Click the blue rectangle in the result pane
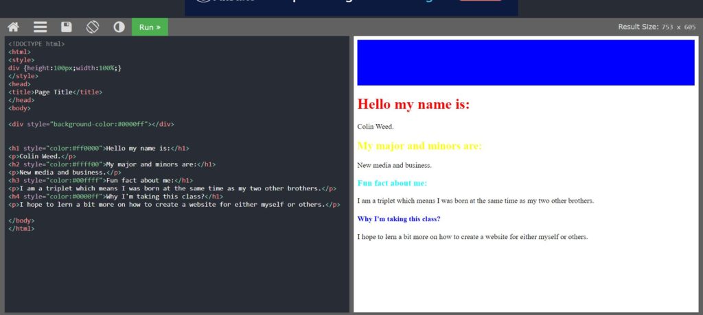This screenshot has width=703, height=315. tap(526, 62)
